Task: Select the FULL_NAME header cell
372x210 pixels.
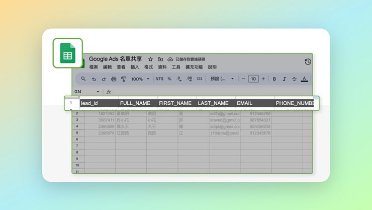Action: 138,103
